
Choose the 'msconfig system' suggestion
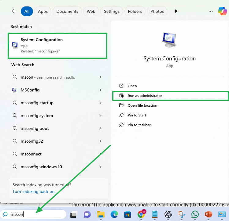pos(57,116)
